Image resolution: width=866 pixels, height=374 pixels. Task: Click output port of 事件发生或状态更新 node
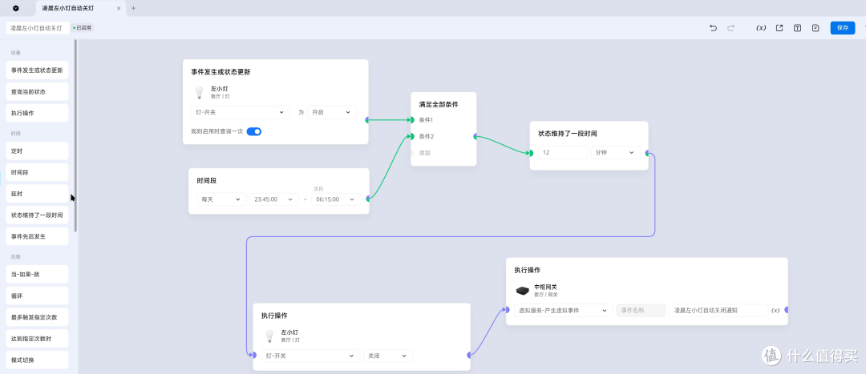click(x=367, y=119)
